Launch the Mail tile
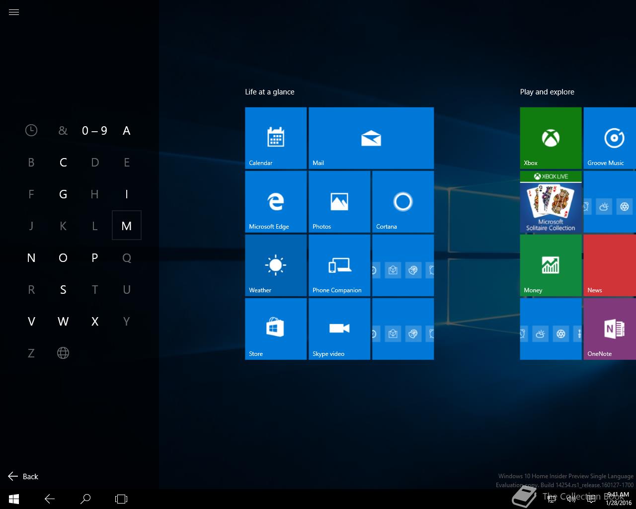Viewport: 636px width, 509px height. pyautogui.click(x=371, y=138)
